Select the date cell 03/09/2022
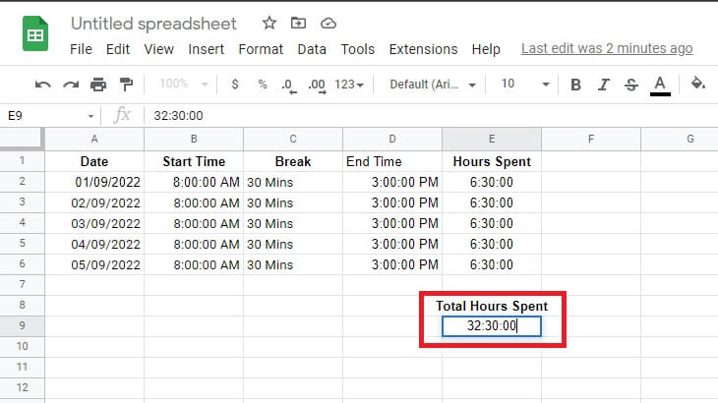718x403 pixels. point(94,223)
